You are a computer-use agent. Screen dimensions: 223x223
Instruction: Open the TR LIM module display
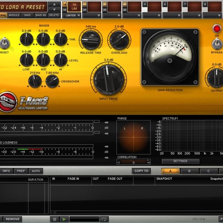click(x=74, y=7)
